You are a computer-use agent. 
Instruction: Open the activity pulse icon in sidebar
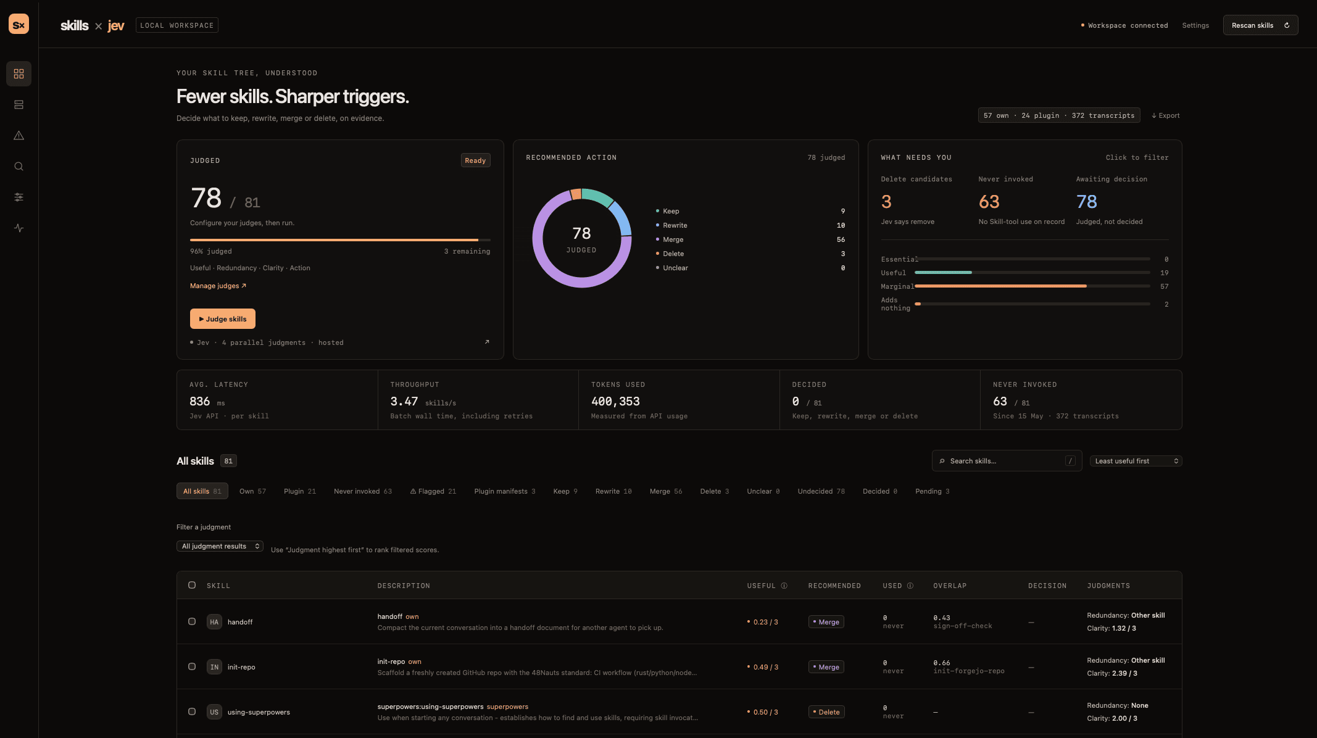(x=19, y=228)
